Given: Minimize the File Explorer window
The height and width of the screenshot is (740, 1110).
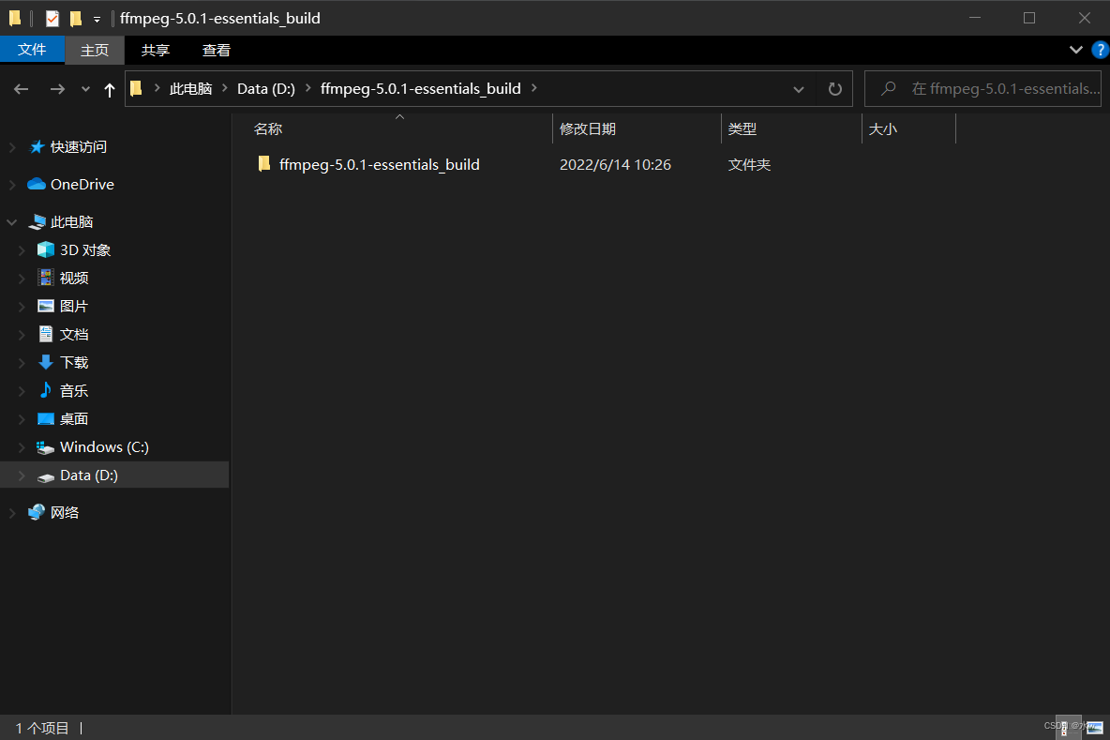Looking at the screenshot, I should pyautogui.click(x=975, y=19).
